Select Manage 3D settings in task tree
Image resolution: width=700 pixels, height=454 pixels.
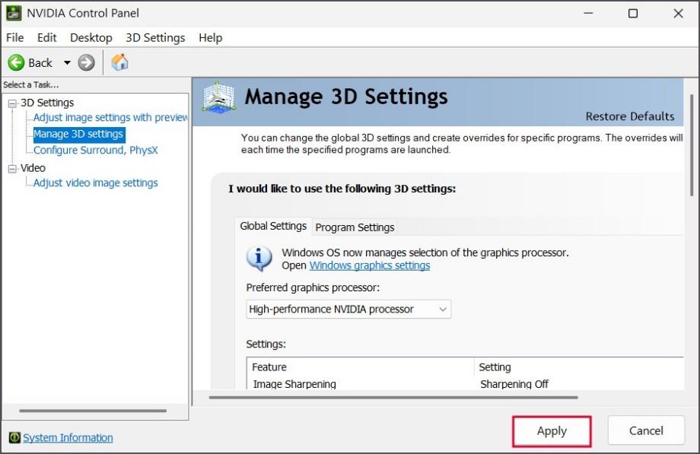tap(78, 134)
